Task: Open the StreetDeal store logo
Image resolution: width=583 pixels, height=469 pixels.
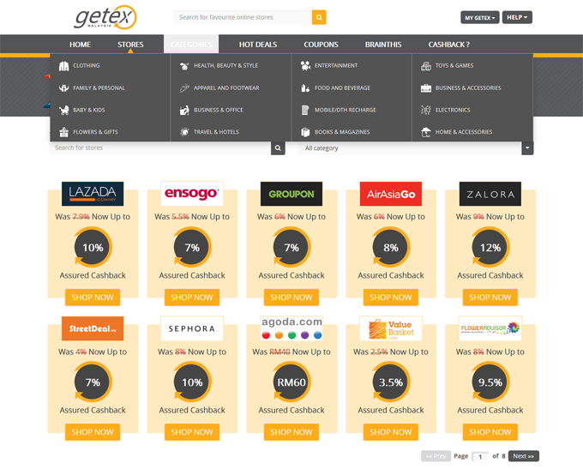Action: coord(93,328)
